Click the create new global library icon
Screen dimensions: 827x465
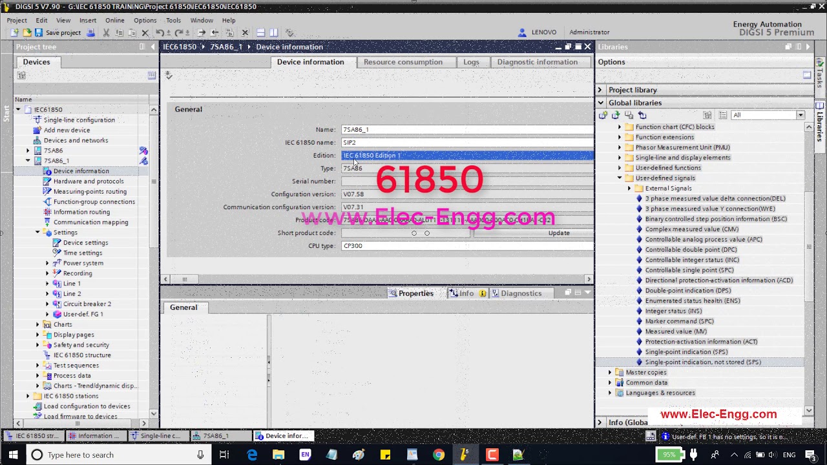(603, 115)
